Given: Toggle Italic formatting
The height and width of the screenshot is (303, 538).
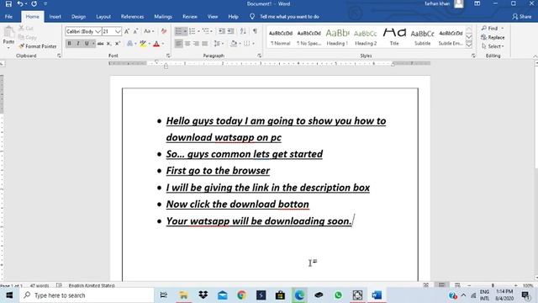Looking at the screenshot, I should [78, 44].
